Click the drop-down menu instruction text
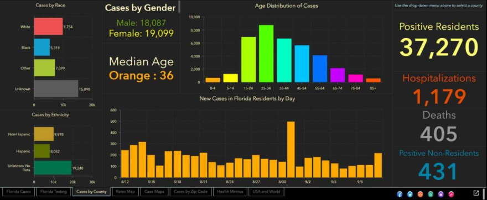Image resolution: width=487 pixels, height=200 pixels. click(x=438, y=6)
